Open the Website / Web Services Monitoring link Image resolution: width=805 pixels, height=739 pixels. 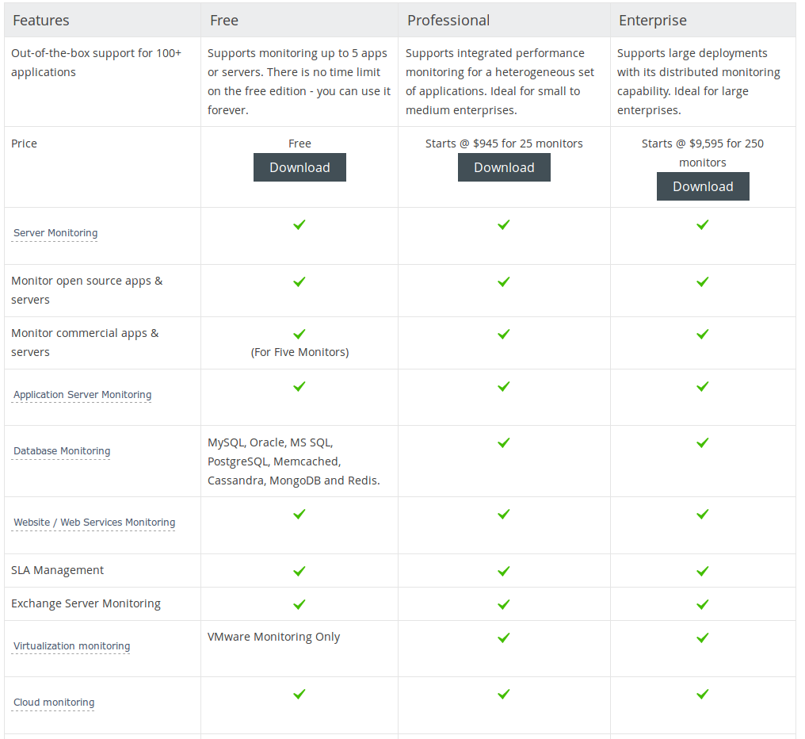point(93,522)
